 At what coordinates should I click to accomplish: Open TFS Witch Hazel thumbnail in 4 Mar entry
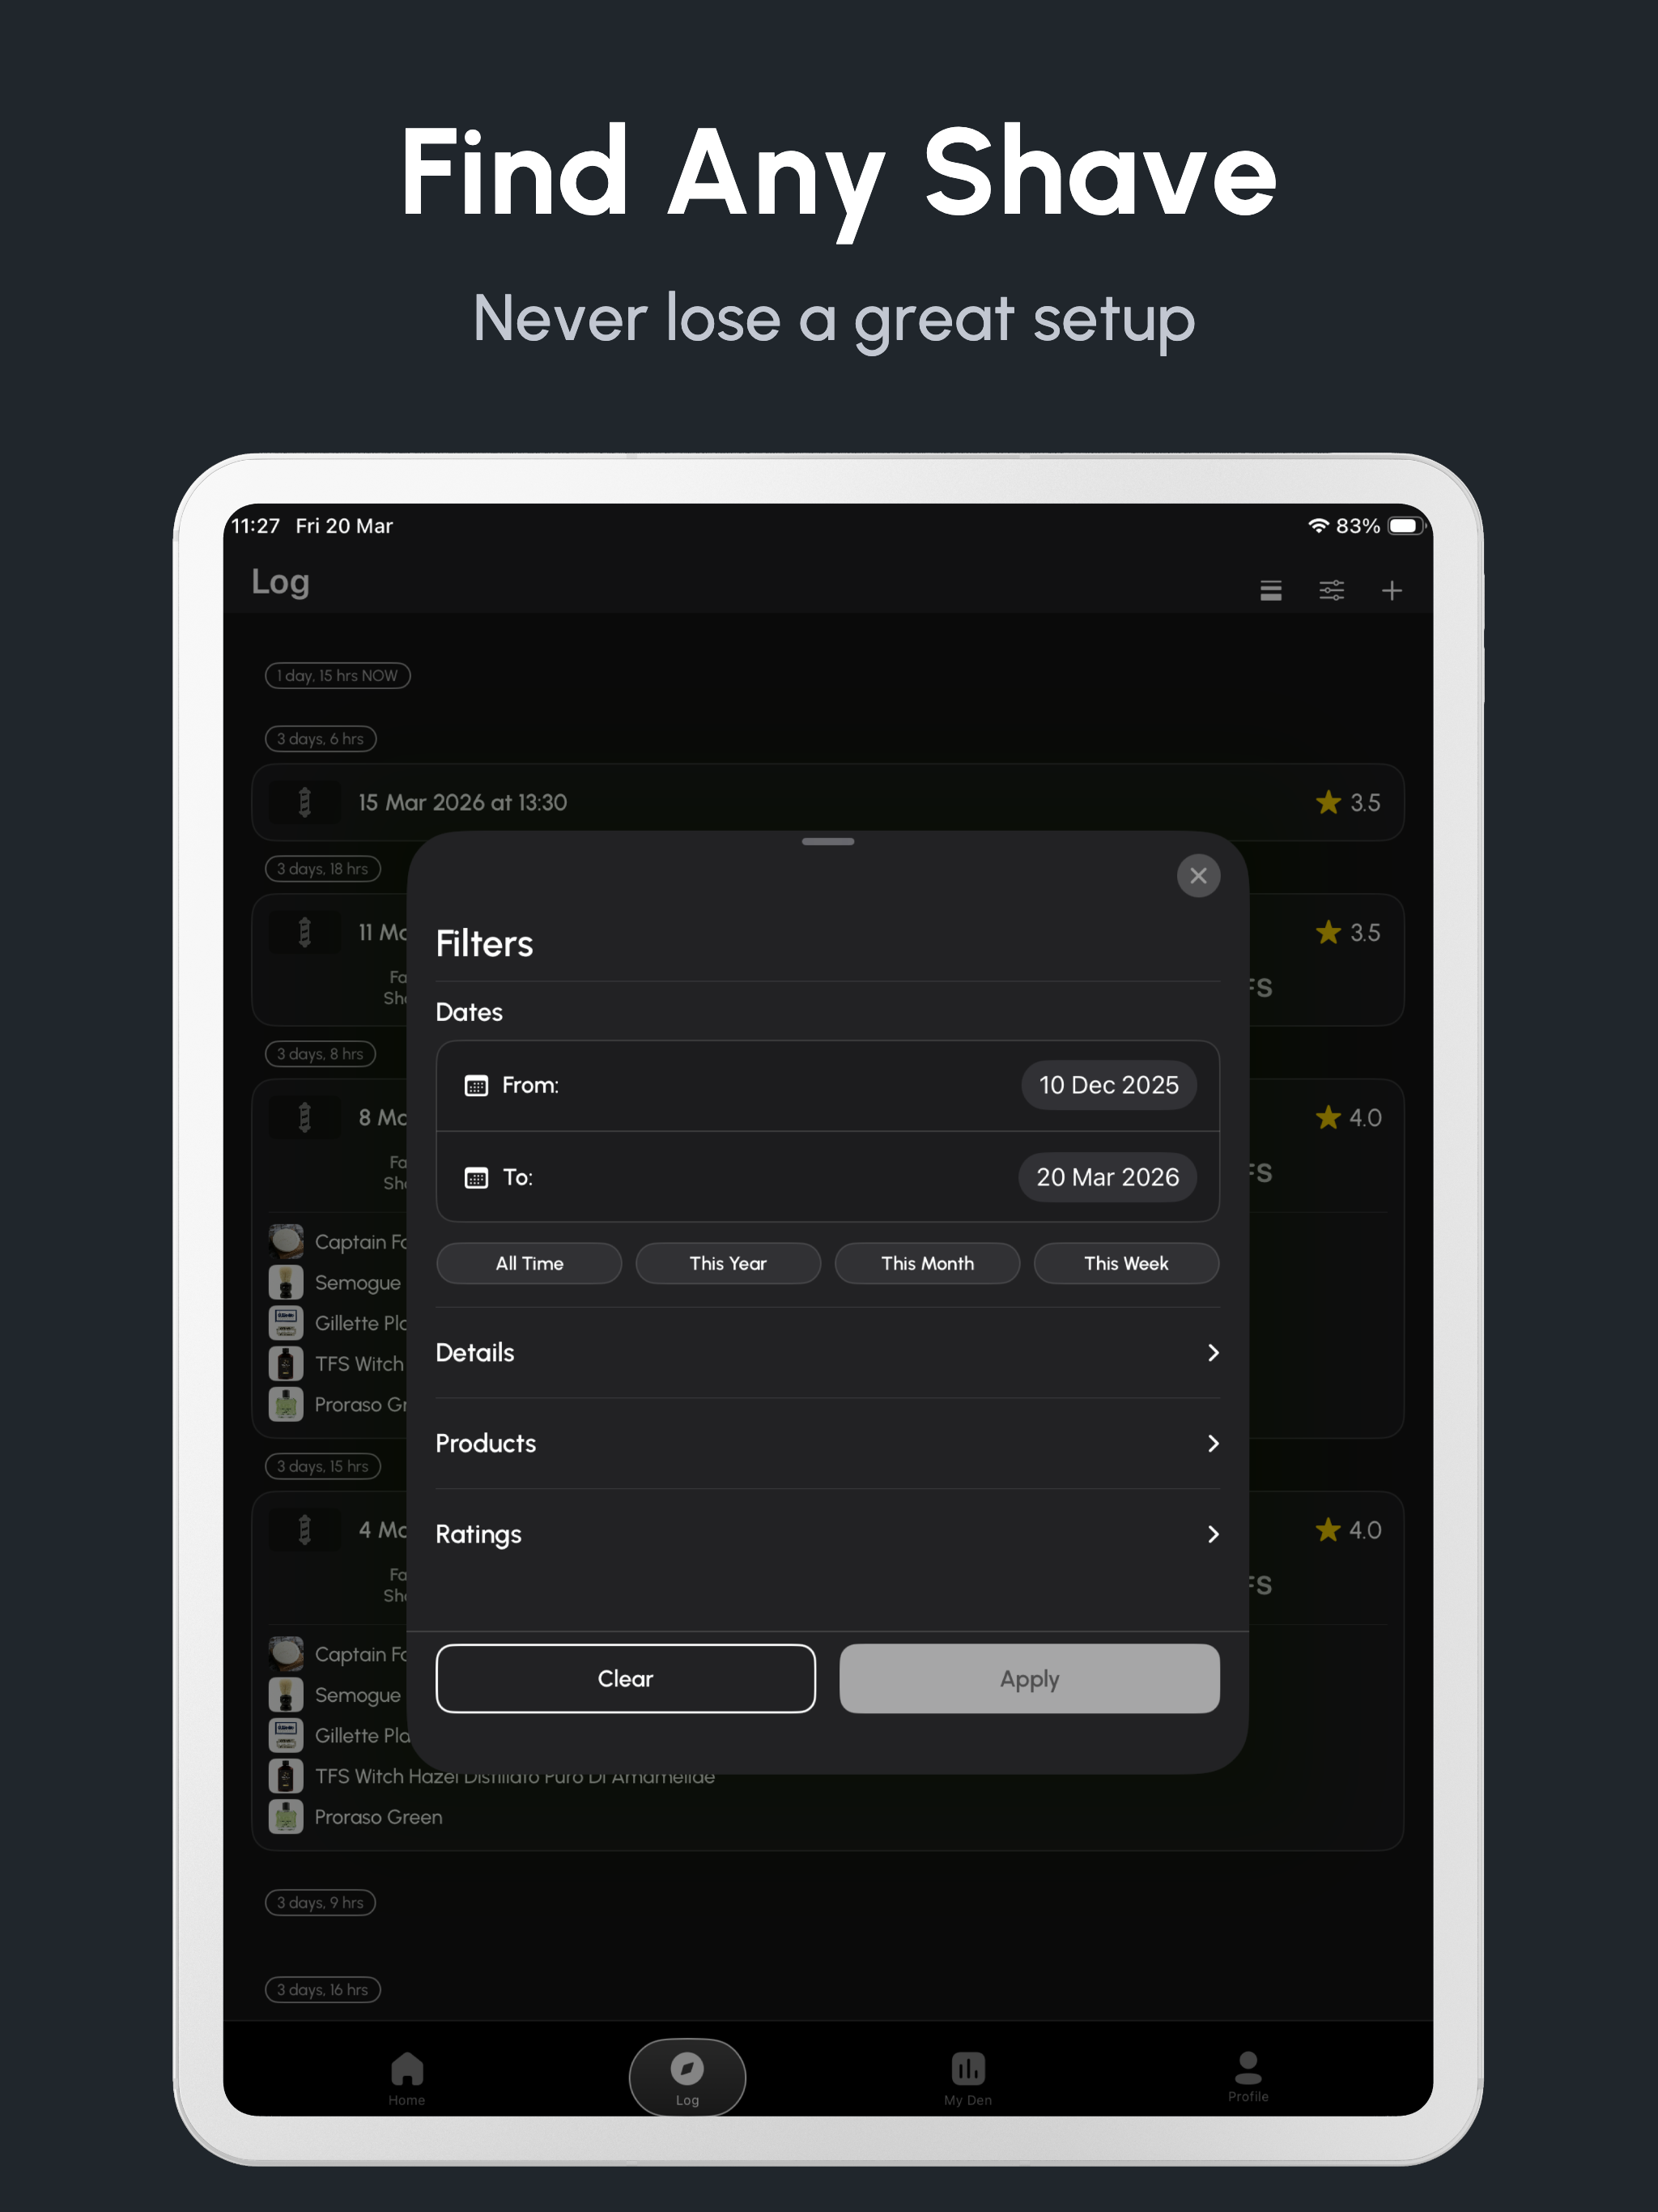point(286,1776)
